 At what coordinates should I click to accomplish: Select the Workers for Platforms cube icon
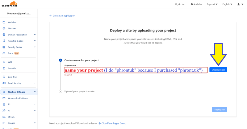4,98
